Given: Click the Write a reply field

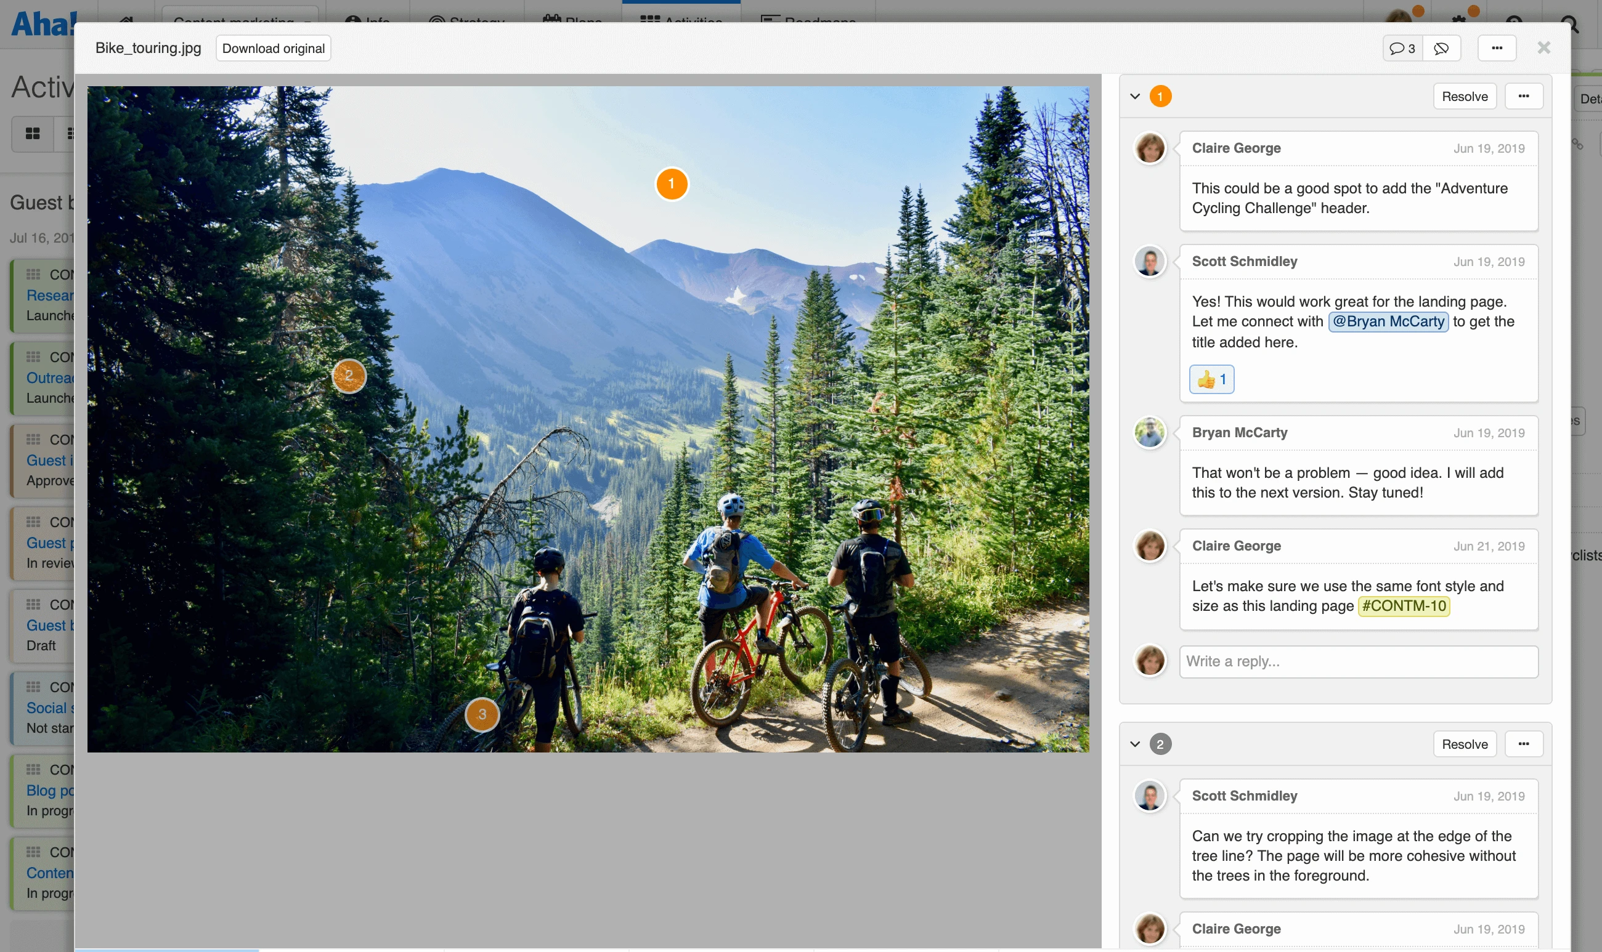Looking at the screenshot, I should 1358,661.
